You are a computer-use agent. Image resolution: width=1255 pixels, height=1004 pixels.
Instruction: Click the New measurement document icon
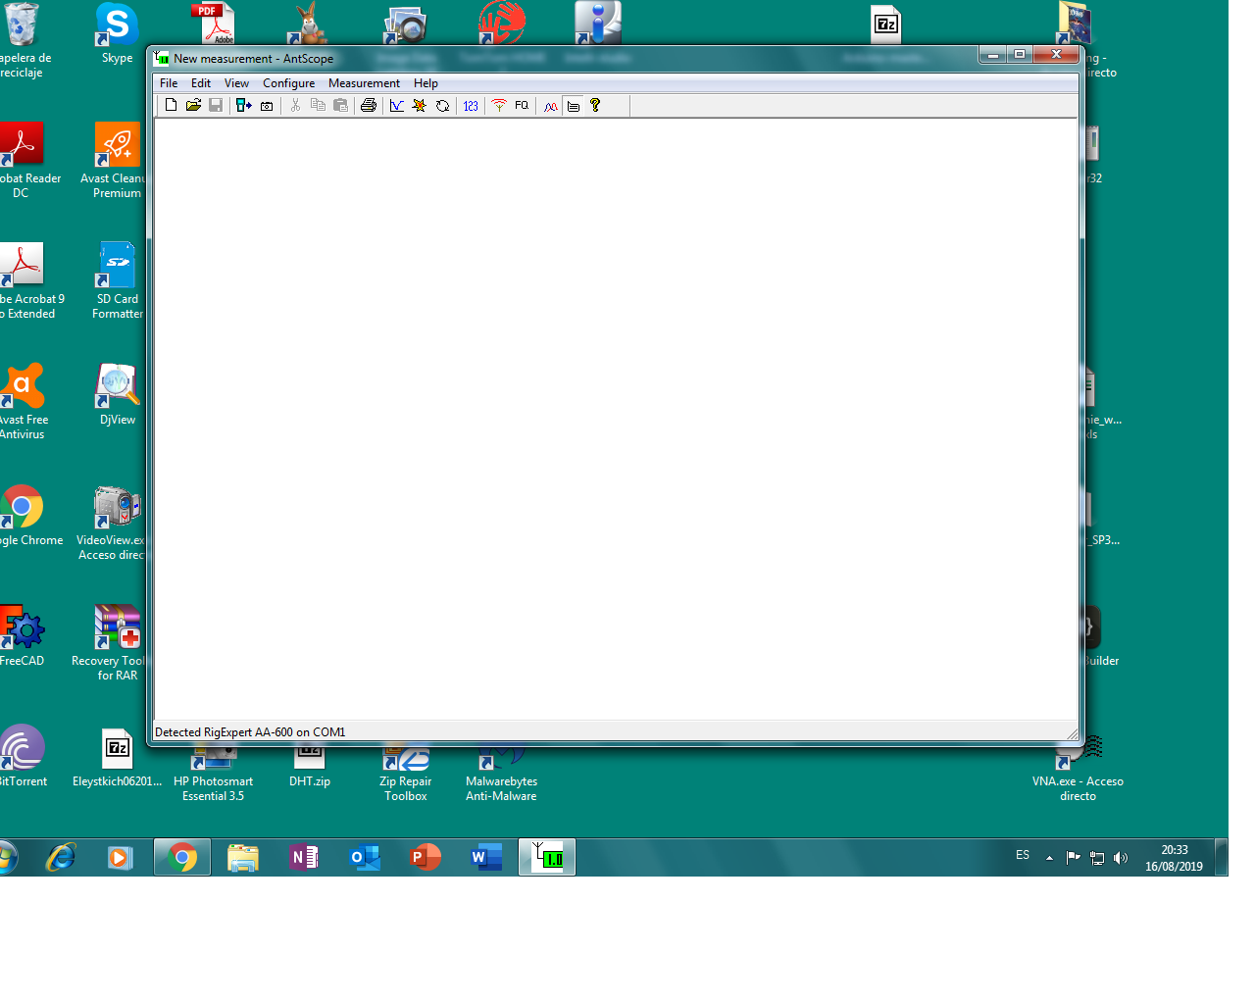[171, 105]
